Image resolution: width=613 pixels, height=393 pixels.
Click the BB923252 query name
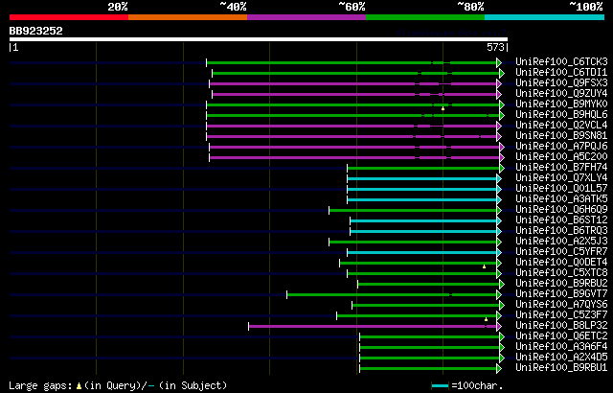click(x=36, y=32)
